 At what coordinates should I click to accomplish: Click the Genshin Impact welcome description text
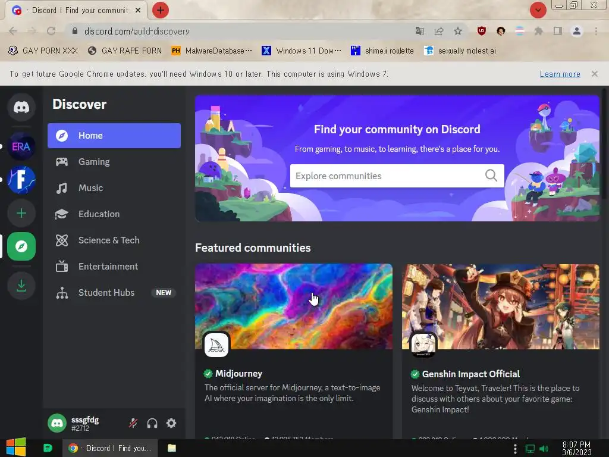point(495,399)
